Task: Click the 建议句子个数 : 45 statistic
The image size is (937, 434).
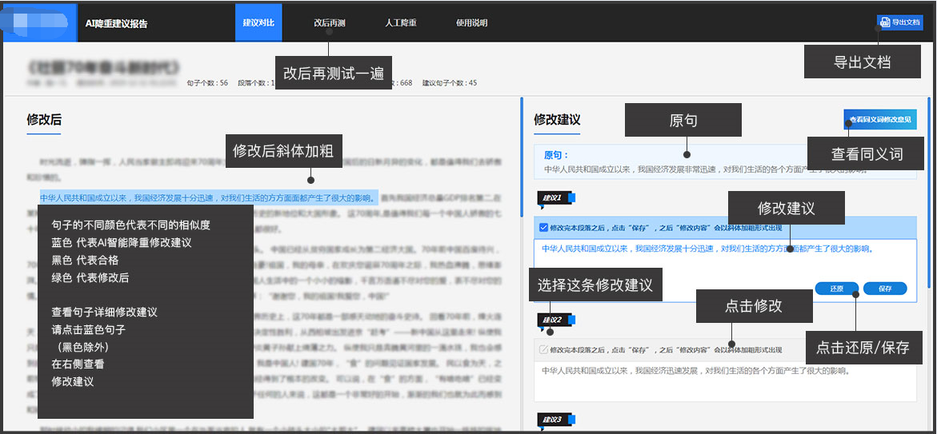Action: pos(450,83)
